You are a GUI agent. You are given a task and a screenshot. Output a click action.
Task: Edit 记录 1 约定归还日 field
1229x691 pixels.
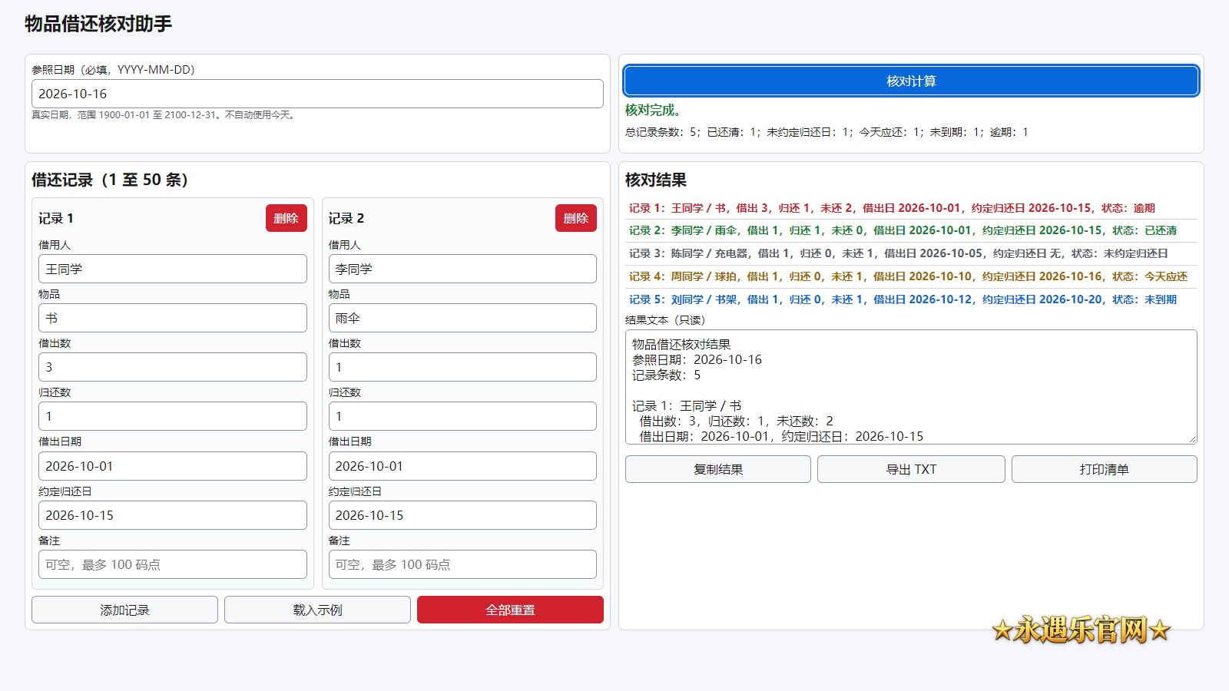point(173,515)
